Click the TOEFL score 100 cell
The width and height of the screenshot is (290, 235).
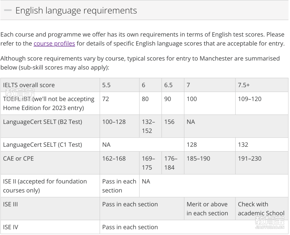click(x=209, y=104)
